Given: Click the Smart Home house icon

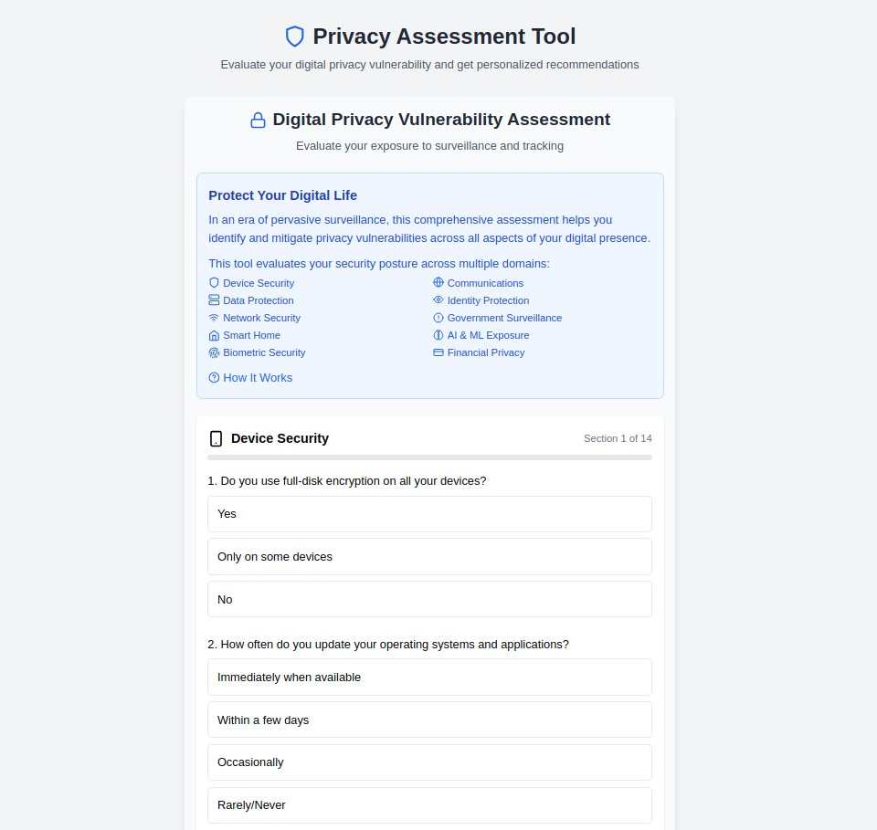Looking at the screenshot, I should [x=214, y=335].
